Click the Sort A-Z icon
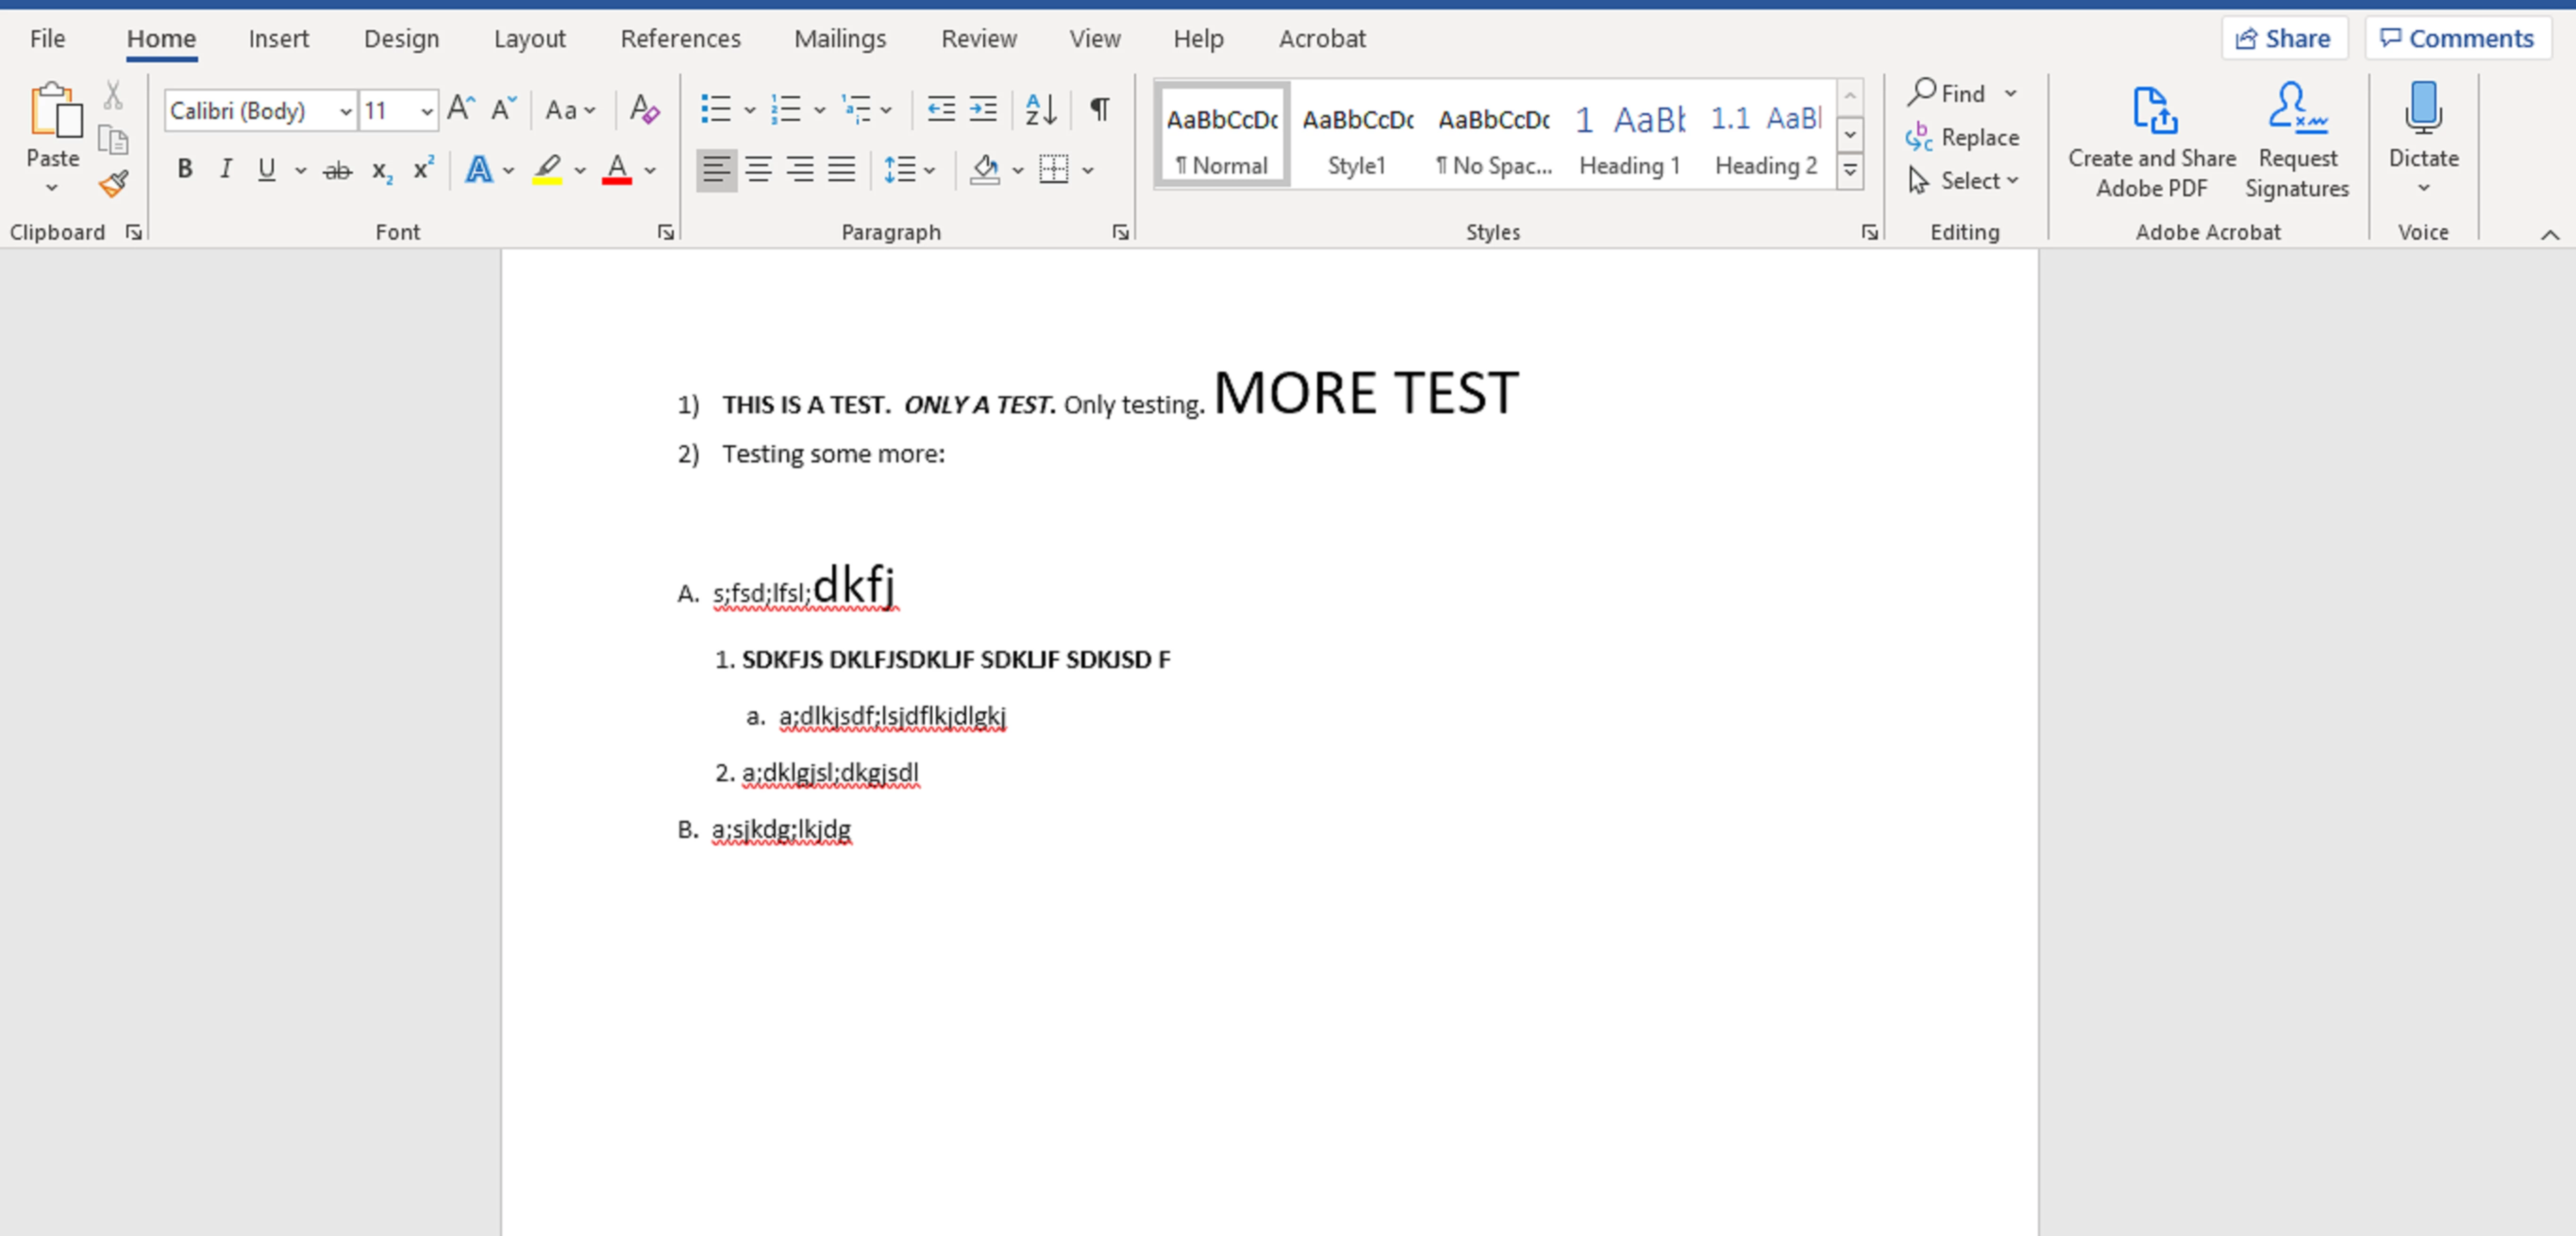2576x1236 pixels. pos(1040,110)
